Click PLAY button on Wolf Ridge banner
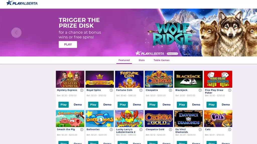Image resolution: width=257 pixels, height=144 pixels. click(x=68, y=44)
